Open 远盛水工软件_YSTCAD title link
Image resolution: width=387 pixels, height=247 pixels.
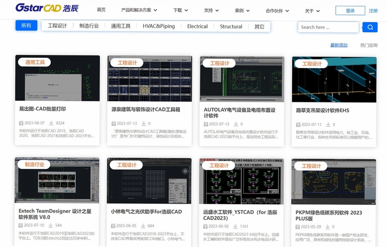click(x=240, y=215)
